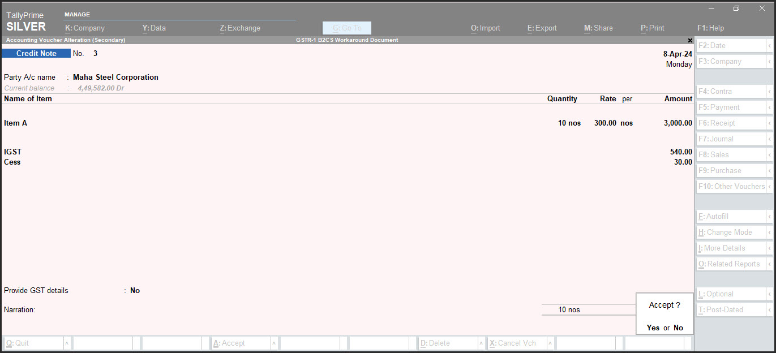
Task: Expand caret next to Q: Quit
Action: pyautogui.click(x=67, y=343)
